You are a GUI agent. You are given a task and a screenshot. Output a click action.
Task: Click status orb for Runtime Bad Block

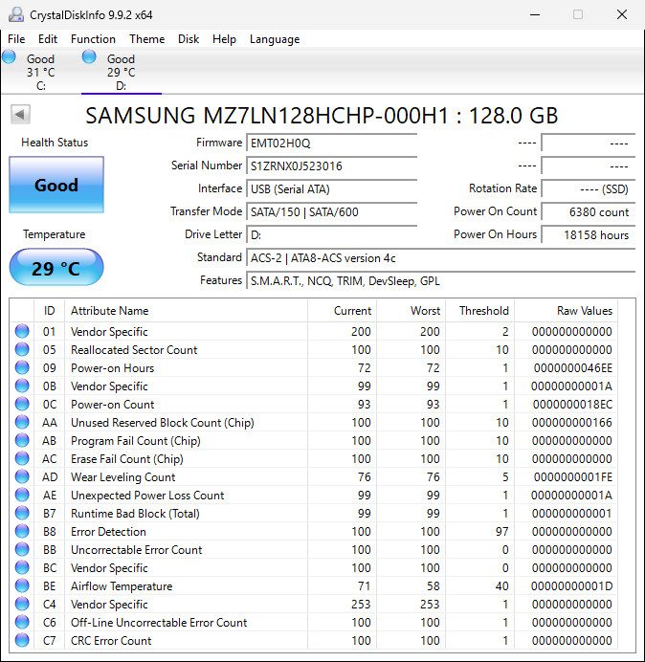(22, 513)
